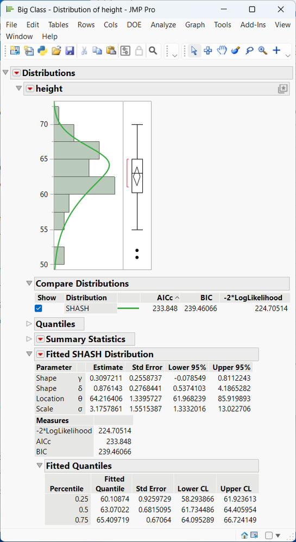Viewport: 296px width, 542px height.
Task: Select the Arrow selection tool
Action: (194, 51)
